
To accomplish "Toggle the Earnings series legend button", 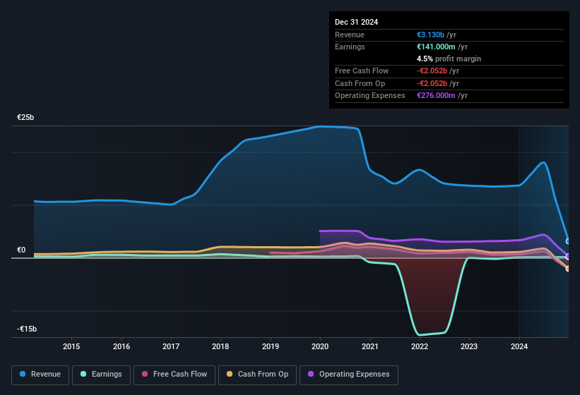I will point(101,375).
